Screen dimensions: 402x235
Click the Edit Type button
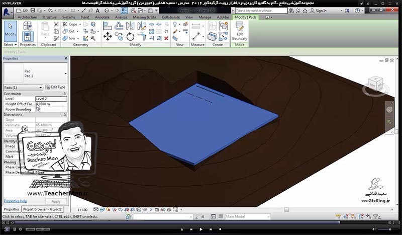click(x=55, y=87)
